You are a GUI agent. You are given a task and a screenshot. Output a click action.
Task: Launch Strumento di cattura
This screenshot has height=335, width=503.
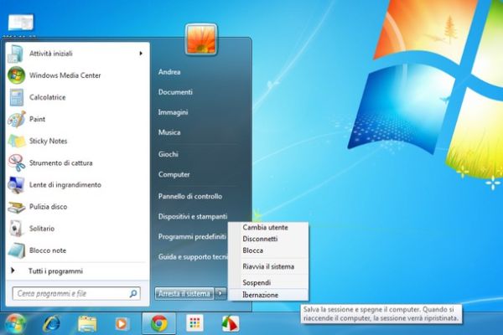60,162
